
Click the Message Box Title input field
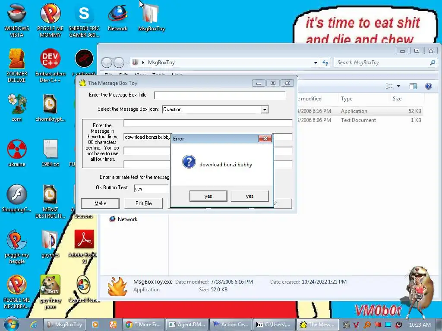click(x=220, y=95)
